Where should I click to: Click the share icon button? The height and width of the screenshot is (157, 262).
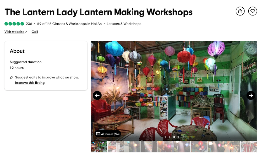pos(240,11)
